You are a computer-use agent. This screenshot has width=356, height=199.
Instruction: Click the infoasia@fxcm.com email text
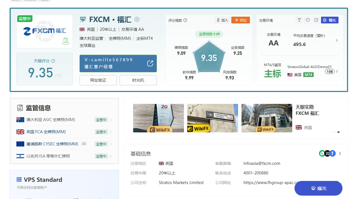point(262,163)
